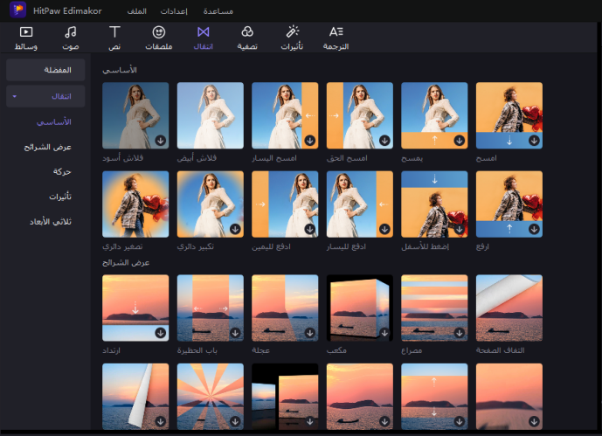602x436 pixels.
Task: Select the التفاف الصفحة transition thumbnail
Action: (509, 308)
